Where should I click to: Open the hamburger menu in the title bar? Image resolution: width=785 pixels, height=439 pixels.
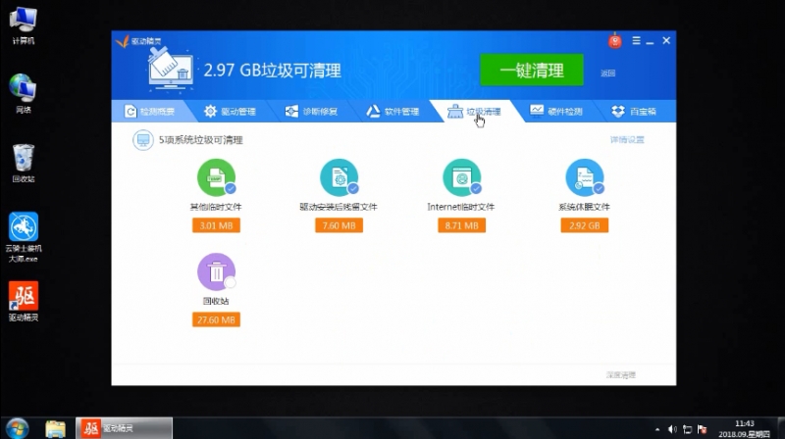tap(636, 40)
